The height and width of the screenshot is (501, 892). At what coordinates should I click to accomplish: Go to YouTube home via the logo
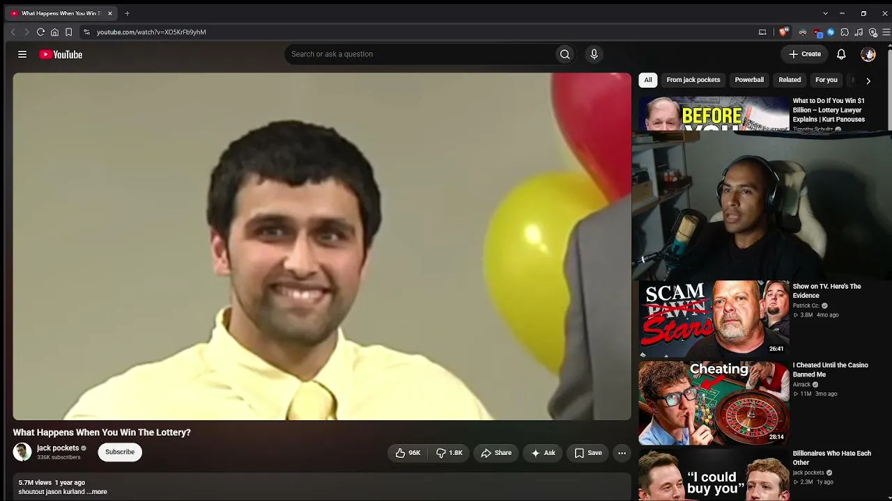point(61,54)
